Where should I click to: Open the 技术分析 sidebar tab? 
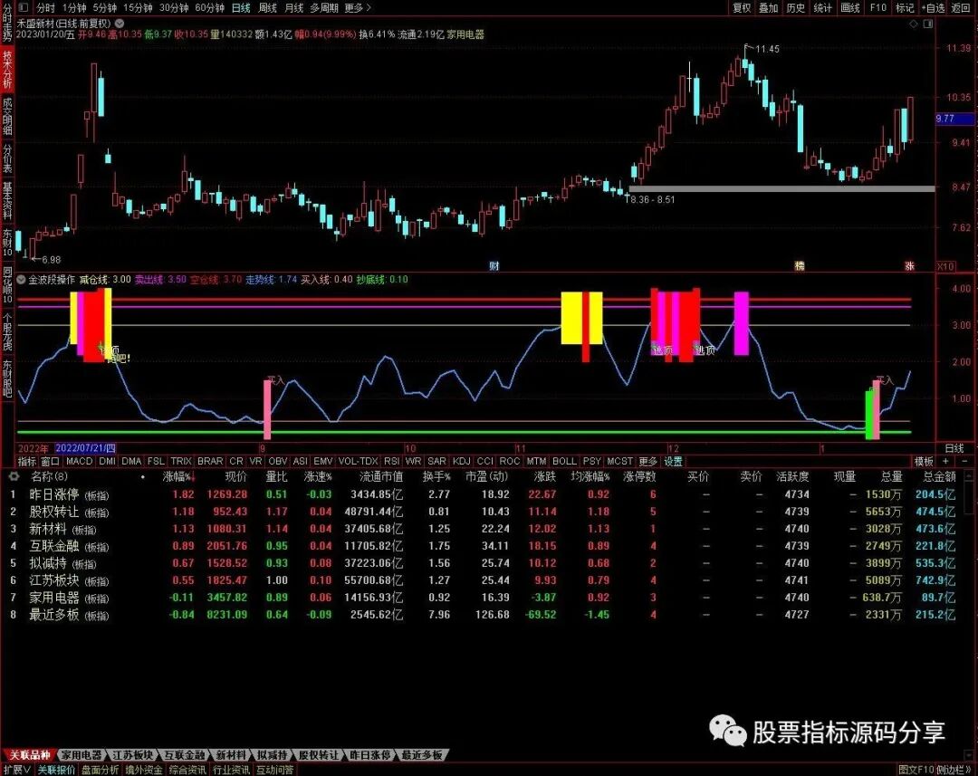(x=7, y=69)
